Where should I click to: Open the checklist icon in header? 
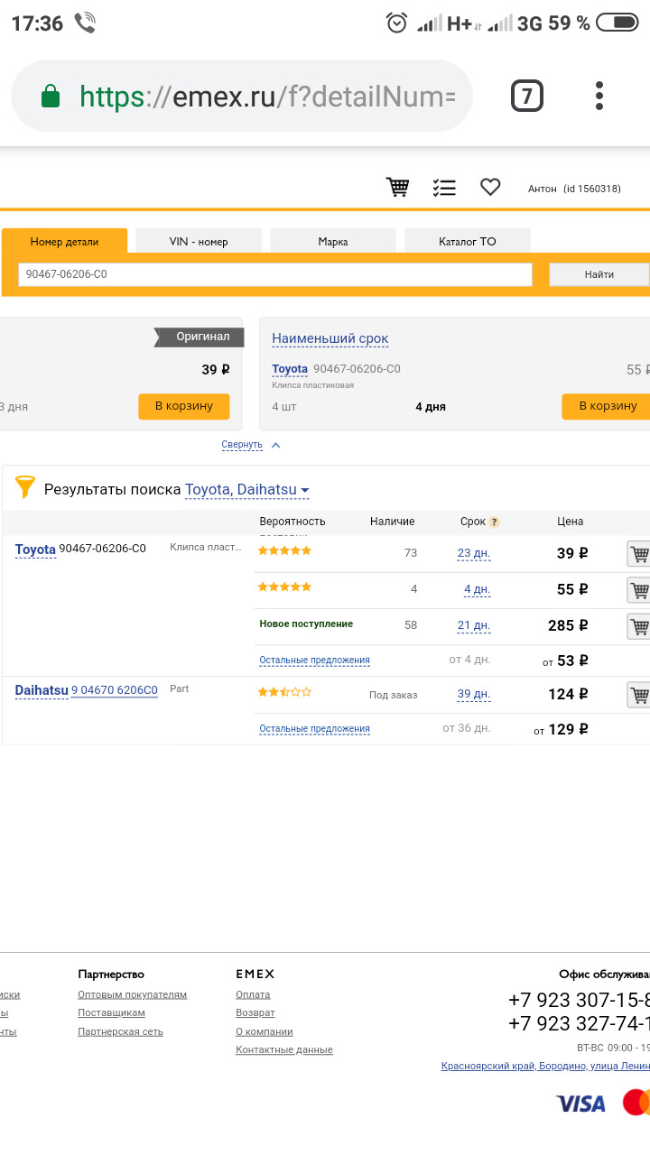click(444, 188)
